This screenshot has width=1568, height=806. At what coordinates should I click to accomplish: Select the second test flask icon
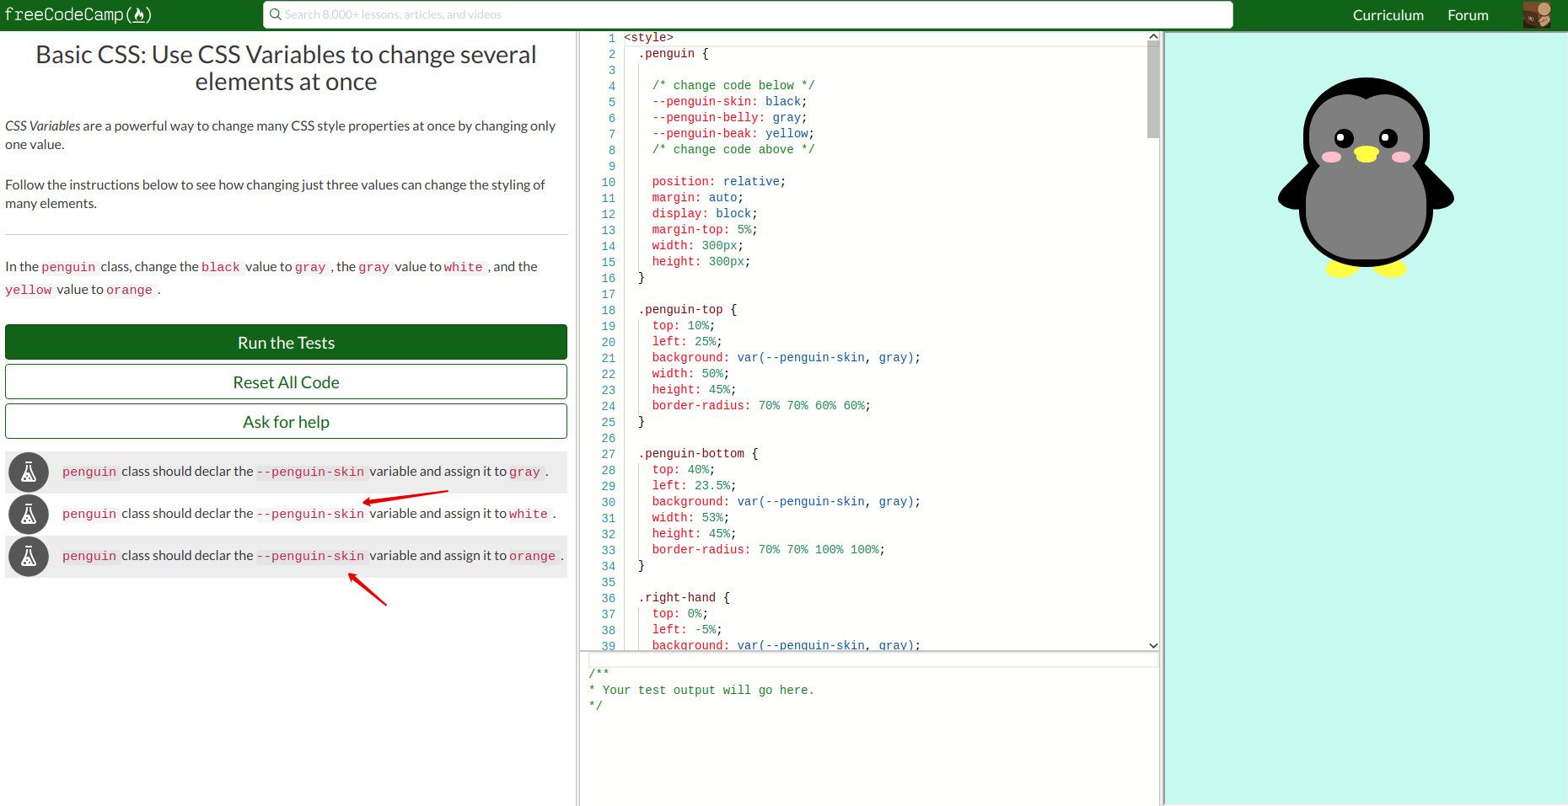(28, 515)
